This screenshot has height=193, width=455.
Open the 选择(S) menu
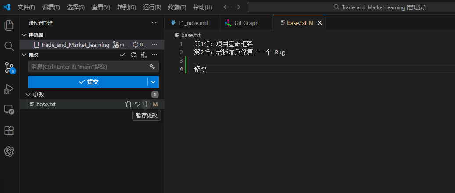[x=76, y=7]
